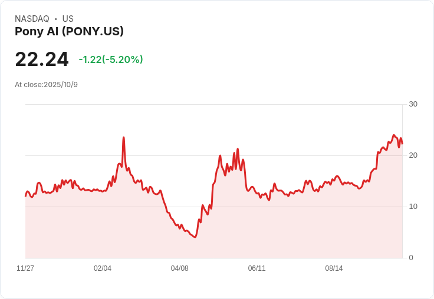Viewport: 434px width, 299px height.
Task: Click the starting point of the price line
Action: coord(25,195)
